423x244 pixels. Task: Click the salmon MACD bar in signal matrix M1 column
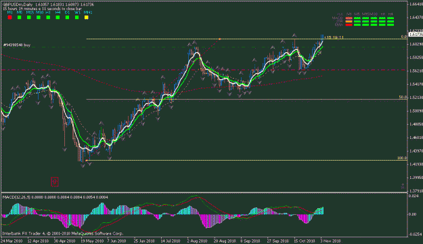click(349, 18)
